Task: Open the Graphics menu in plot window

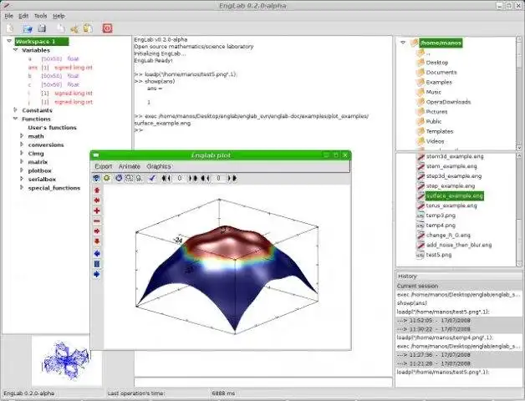Action: pos(159,166)
